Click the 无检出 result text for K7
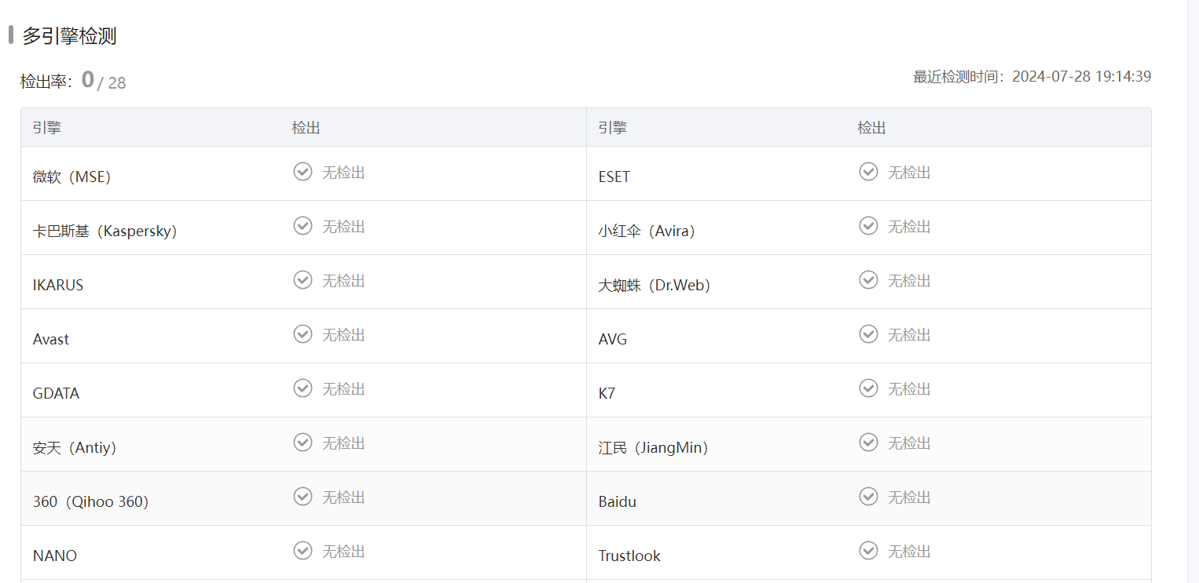The height and width of the screenshot is (583, 1199). point(909,388)
